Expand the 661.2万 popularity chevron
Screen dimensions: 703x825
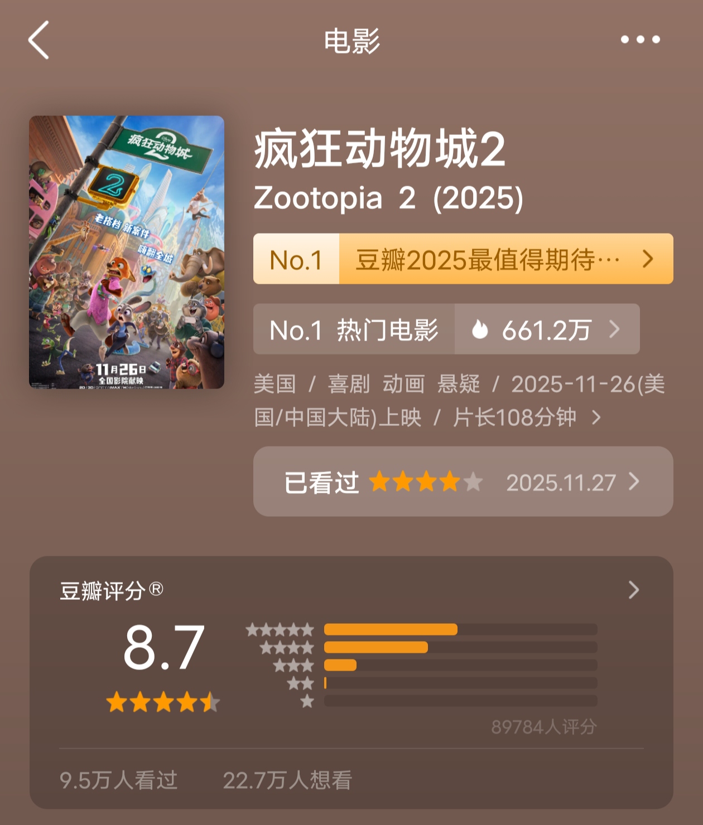pyautogui.click(x=614, y=329)
